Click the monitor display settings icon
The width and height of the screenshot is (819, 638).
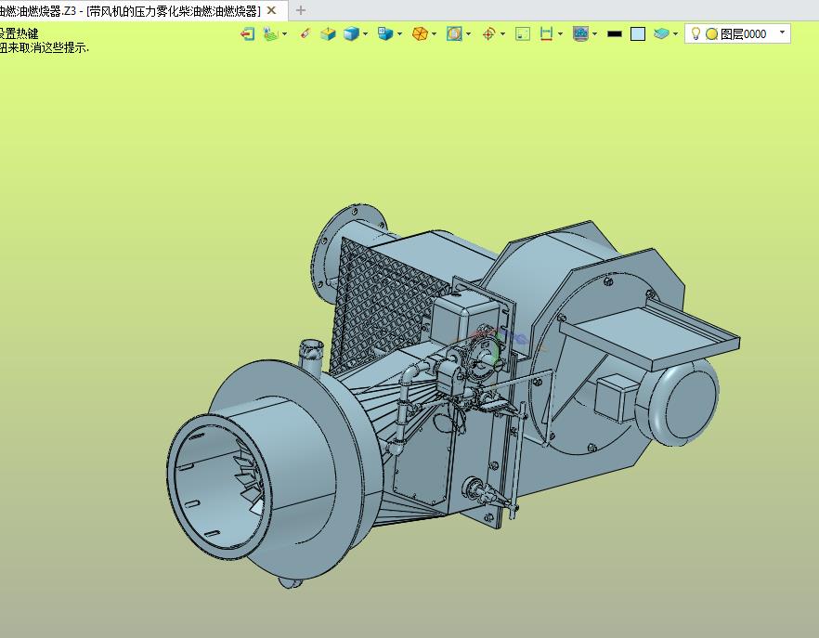(x=581, y=34)
